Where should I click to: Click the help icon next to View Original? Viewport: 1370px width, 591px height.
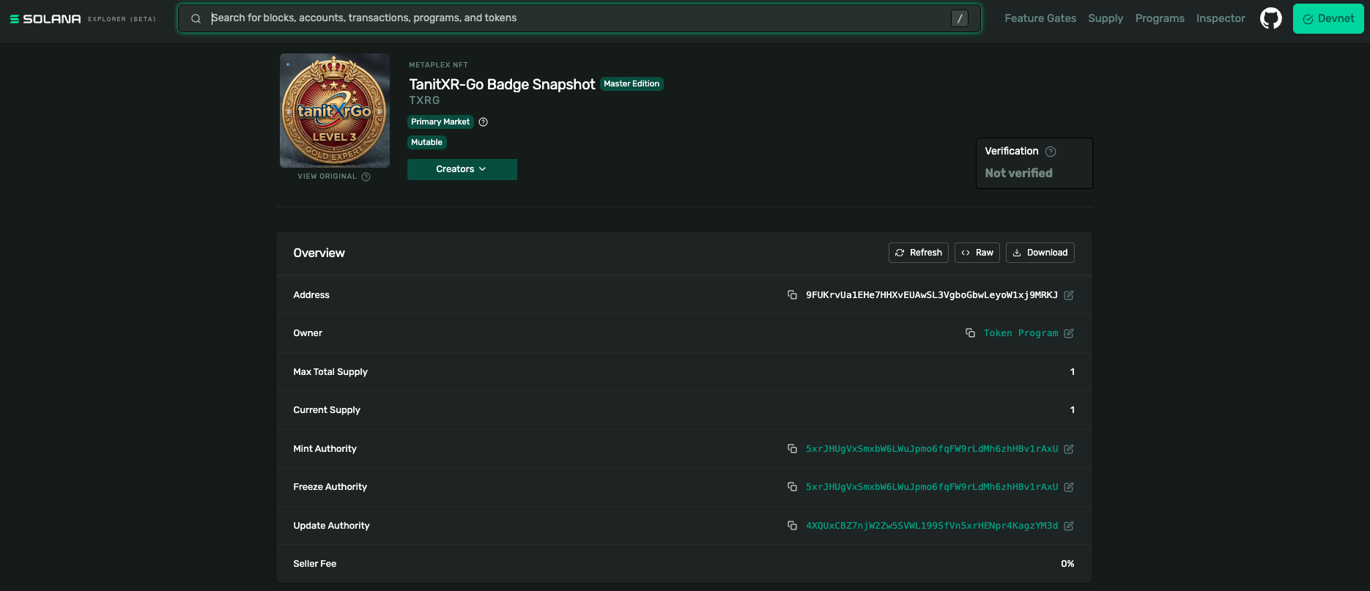pos(366,176)
